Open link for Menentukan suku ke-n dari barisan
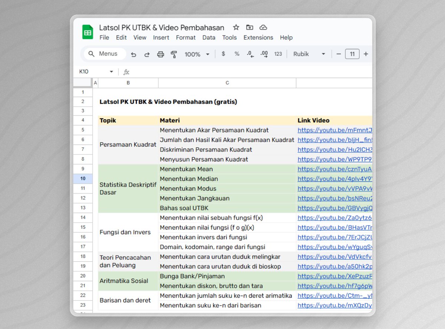 (335, 305)
